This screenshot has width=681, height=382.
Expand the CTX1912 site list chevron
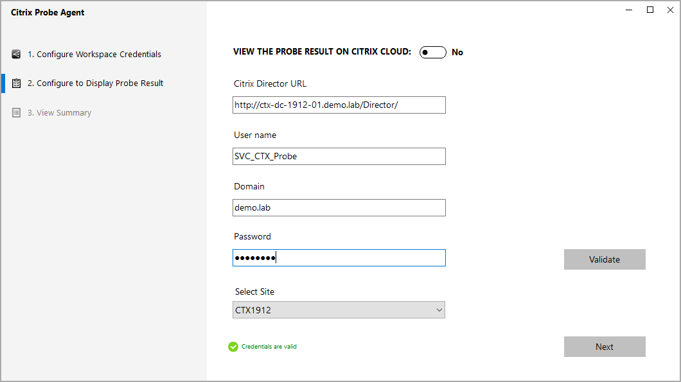pos(440,309)
